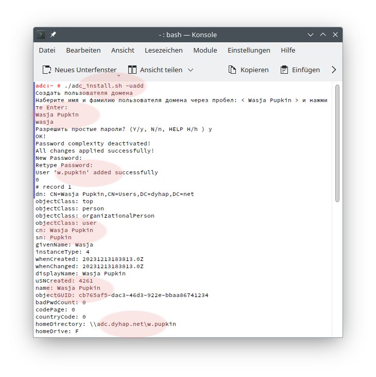Open a new tab with Neues Unterfenster
Image resolution: width=376 pixels, height=377 pixels.
[x=79, y=70]
